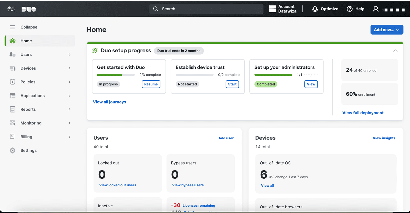Screen dimensions: 410x213
Task: Click the Reports chart icon
Action: click(13, 109)
